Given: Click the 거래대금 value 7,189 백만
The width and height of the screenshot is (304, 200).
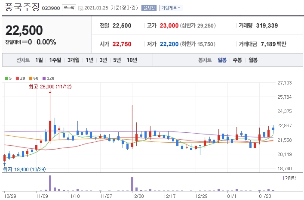Looking at the screenshot, I should [x=273, y=44].
